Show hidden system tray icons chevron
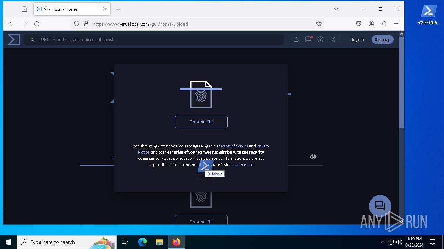444x249 pixels. point(382,242)
